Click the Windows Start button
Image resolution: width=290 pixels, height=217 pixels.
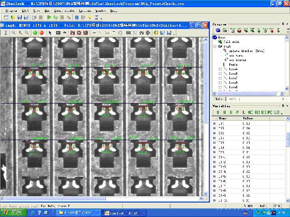14,212
